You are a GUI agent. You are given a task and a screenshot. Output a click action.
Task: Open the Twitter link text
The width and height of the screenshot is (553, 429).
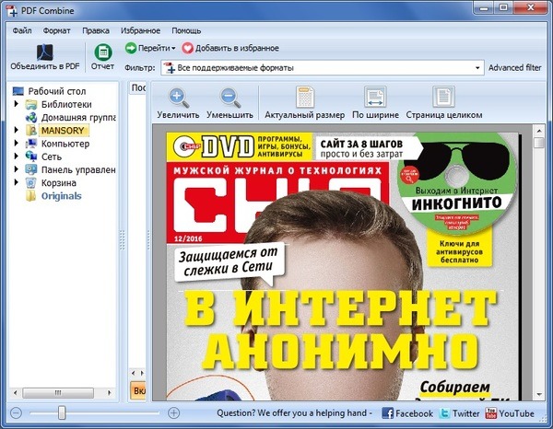(465, 413)
